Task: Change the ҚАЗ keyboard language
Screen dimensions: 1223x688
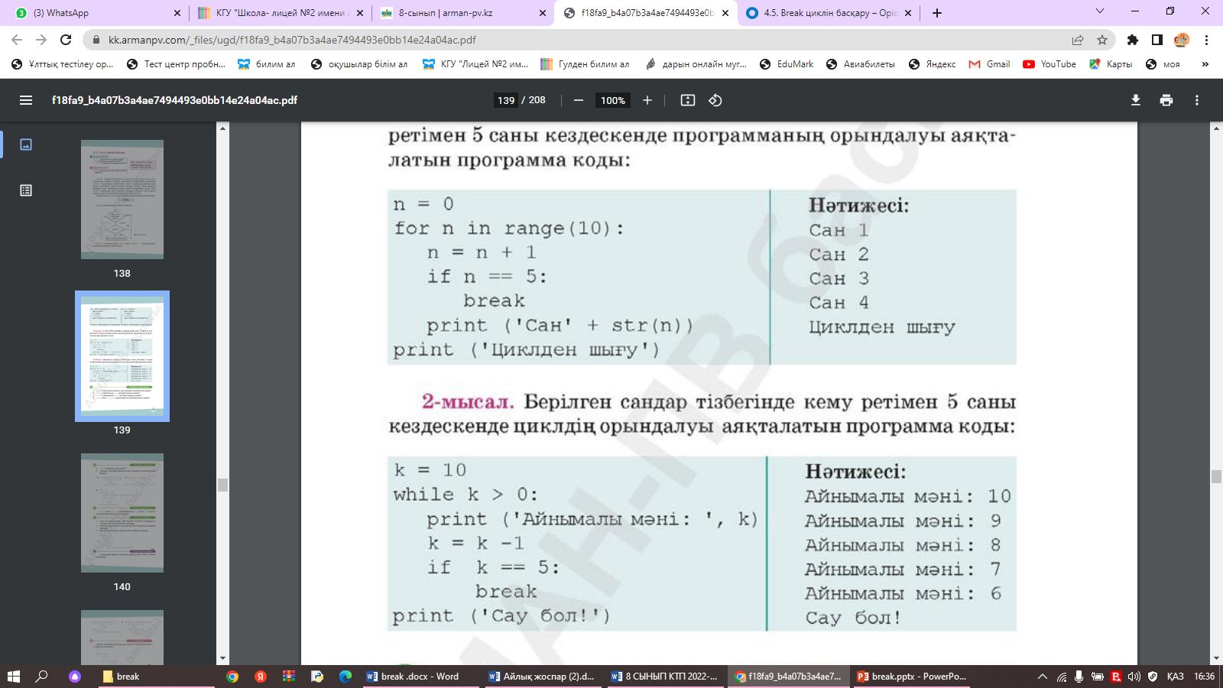Action: 1175,677
